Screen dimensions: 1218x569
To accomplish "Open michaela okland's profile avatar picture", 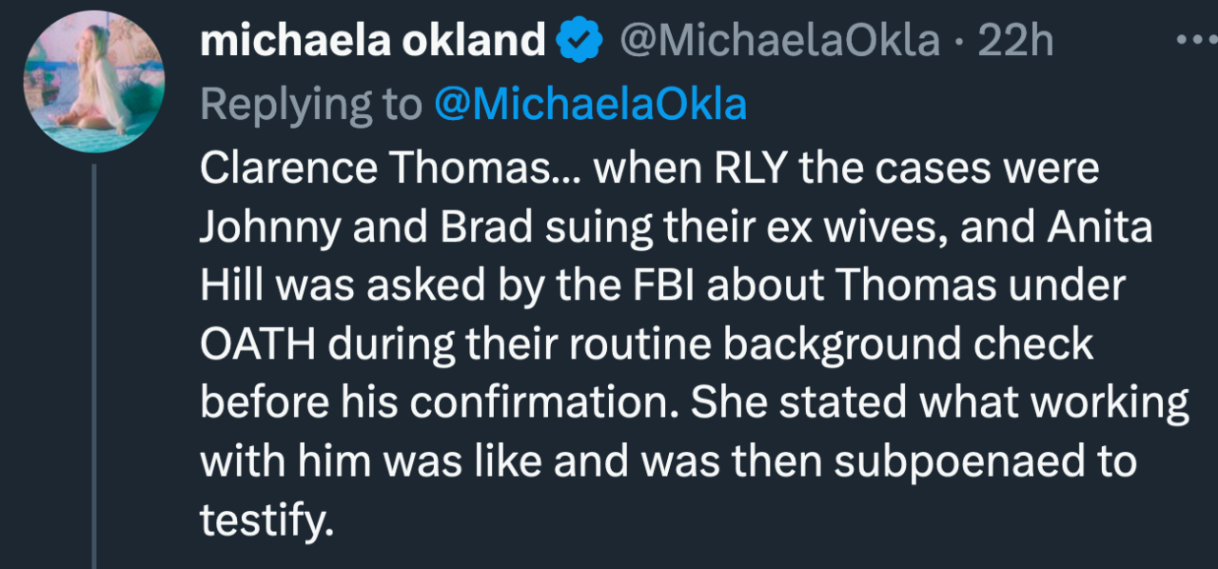I will tap(93, 82).
